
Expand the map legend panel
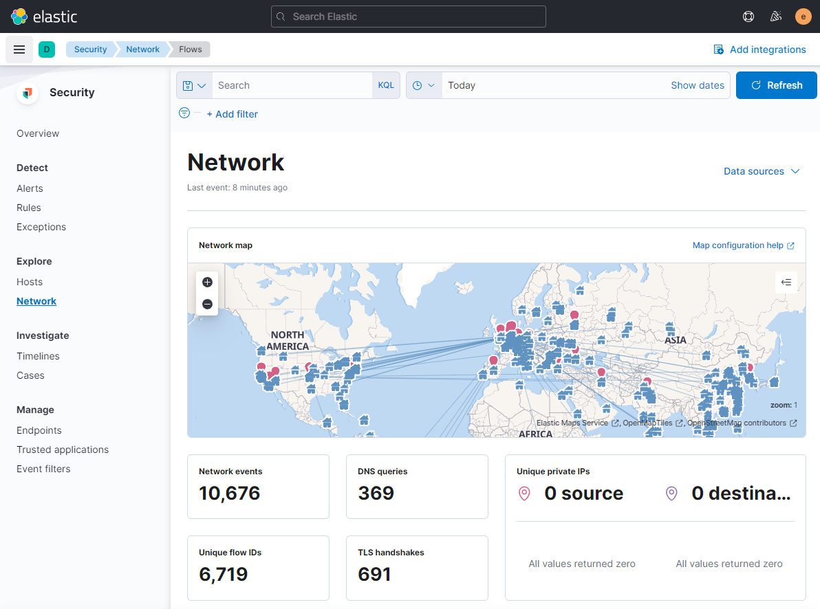point(786,282)
